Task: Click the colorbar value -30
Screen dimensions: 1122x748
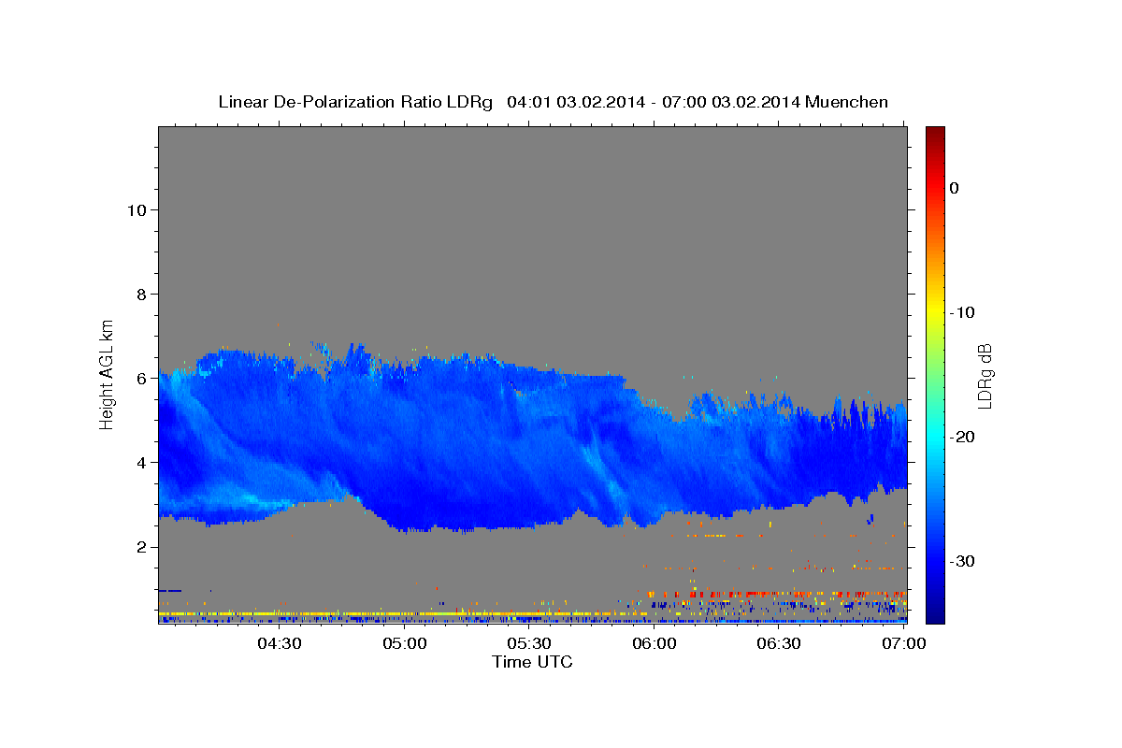Action: (x=963, y=561)
